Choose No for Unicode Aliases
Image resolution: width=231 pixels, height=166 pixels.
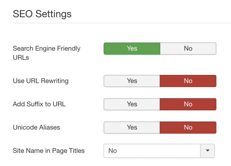point(188,127)
